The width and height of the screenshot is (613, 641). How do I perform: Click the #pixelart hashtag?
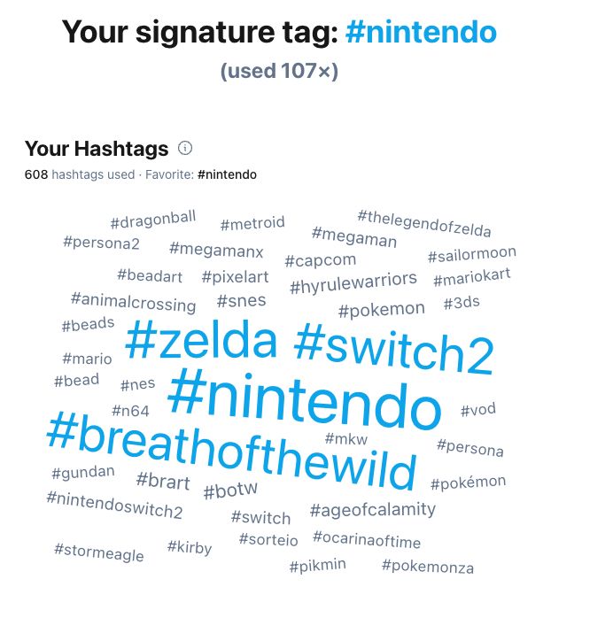[235, 277]
